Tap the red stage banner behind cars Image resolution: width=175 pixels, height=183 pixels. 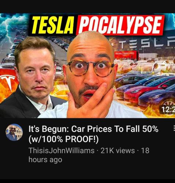[x=126, y=55]
